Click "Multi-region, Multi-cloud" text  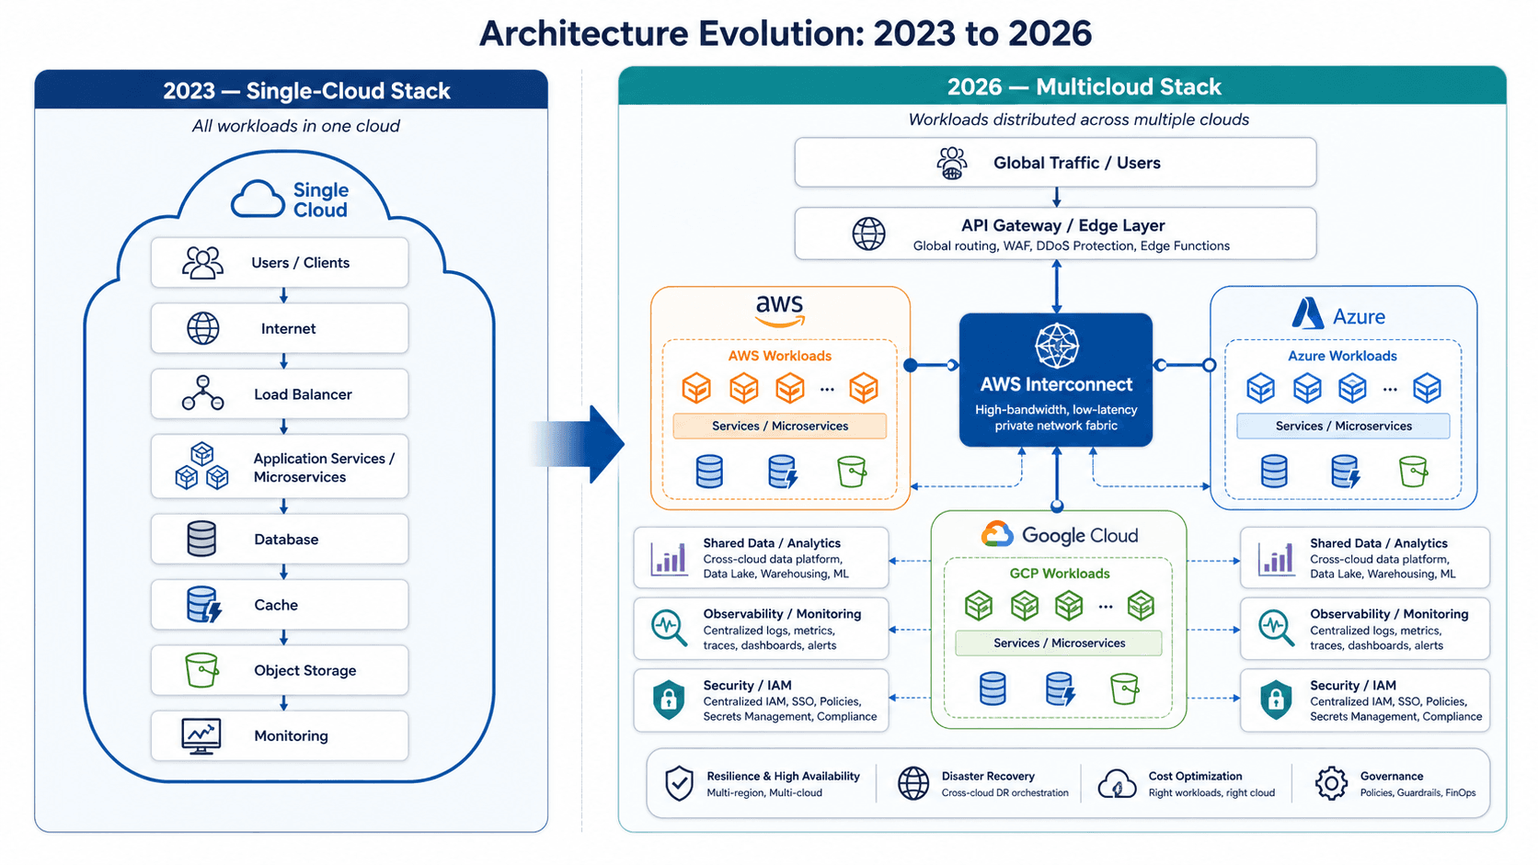click(764, 792)
